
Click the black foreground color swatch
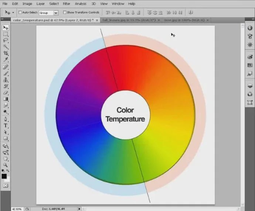click(x=4, y=177)
